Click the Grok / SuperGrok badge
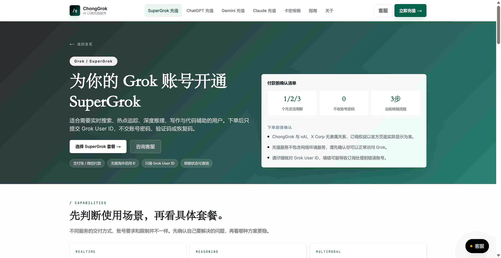501x258 pixels. pos(93,61)
